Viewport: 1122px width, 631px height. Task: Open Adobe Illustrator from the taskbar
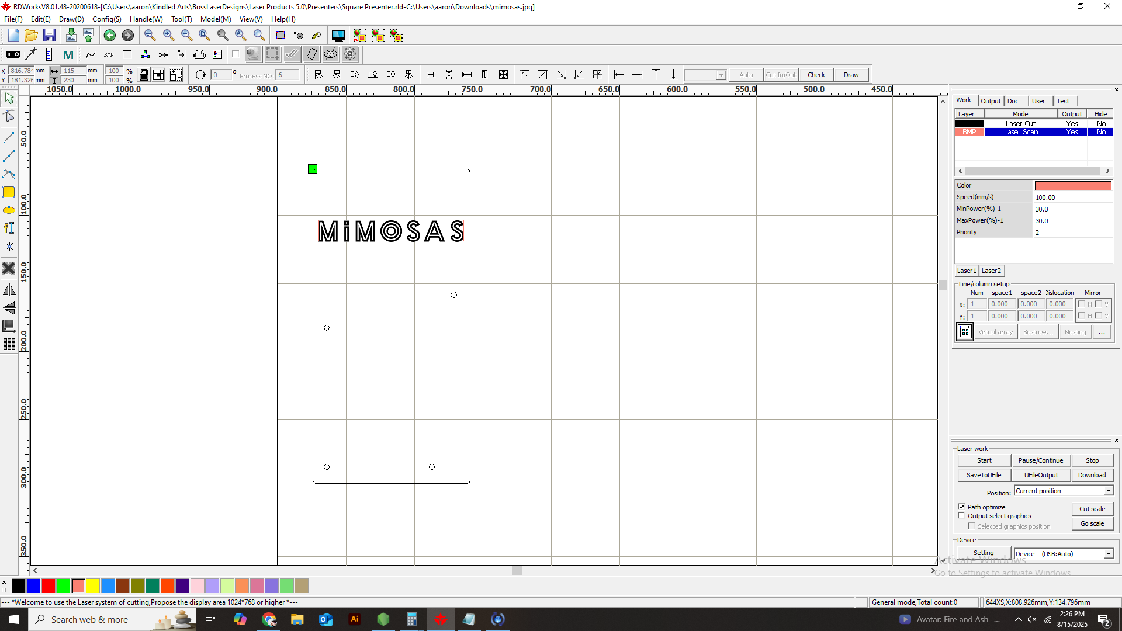coord(355,619)
